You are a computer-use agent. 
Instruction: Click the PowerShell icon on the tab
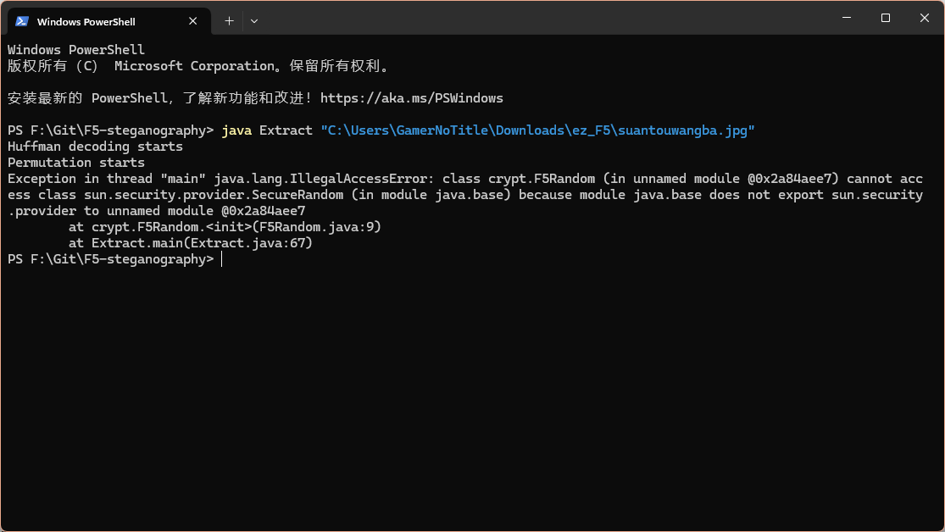click(x=22, y=21)
